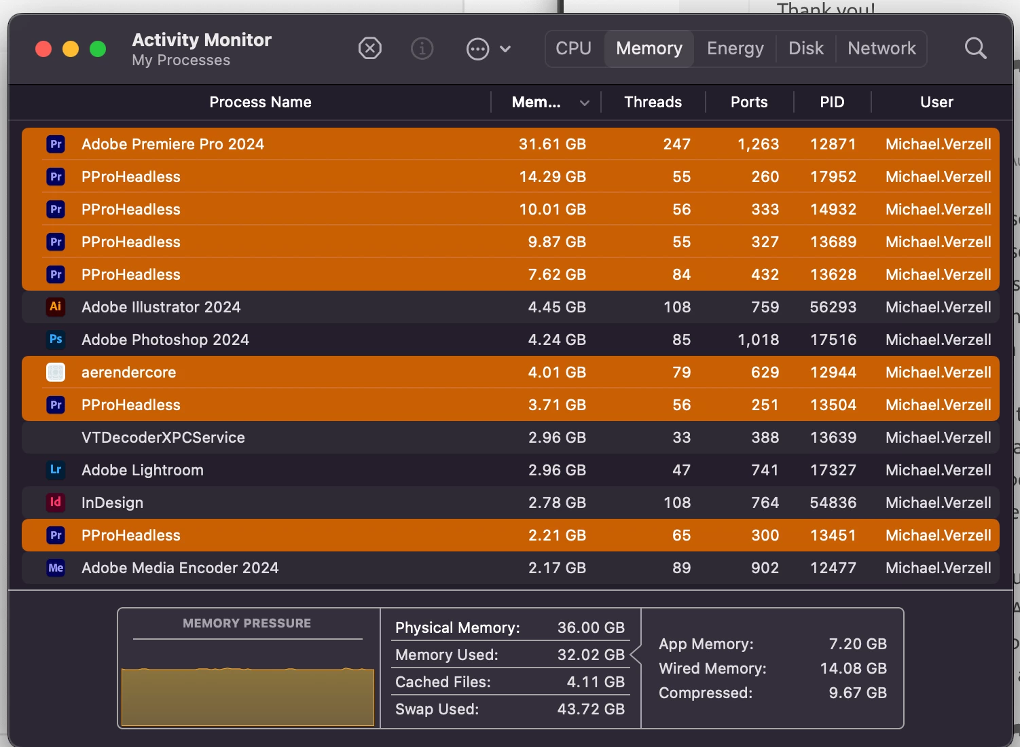Screen dimensions: 1020x747
Task: Click the green zoom window button
Action: (x=98, y=49)
